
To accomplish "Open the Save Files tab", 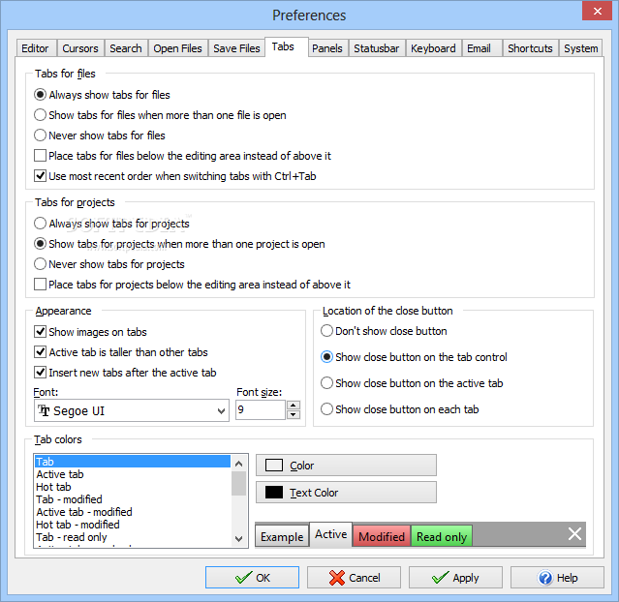I will click(x=236, y=48).
